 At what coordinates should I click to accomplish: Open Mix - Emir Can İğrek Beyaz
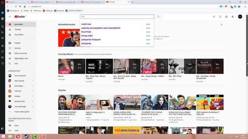click(x=127, y=66)
